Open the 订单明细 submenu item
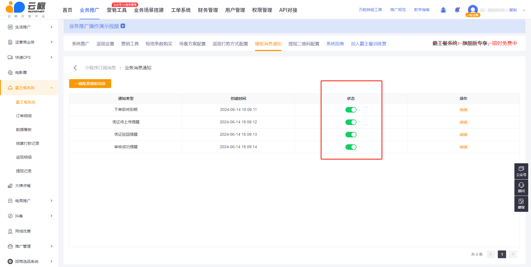 coord(24,116)
